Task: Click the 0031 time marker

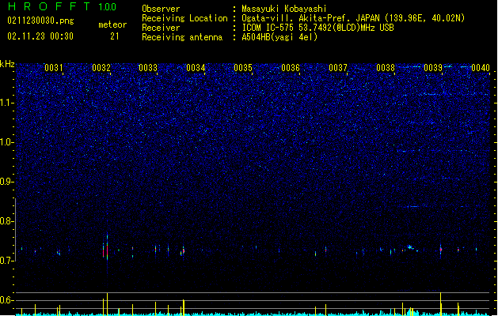Action: 53,67
